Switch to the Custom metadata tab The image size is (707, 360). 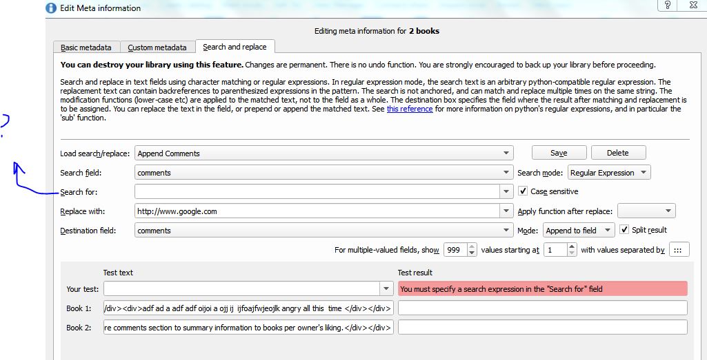[157, 47]
